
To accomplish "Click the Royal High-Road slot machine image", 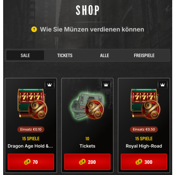I will [x=145, y=104].
